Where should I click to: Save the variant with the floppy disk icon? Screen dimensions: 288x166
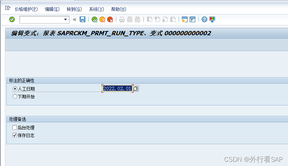pyautogui.click(x=82, y=19)
